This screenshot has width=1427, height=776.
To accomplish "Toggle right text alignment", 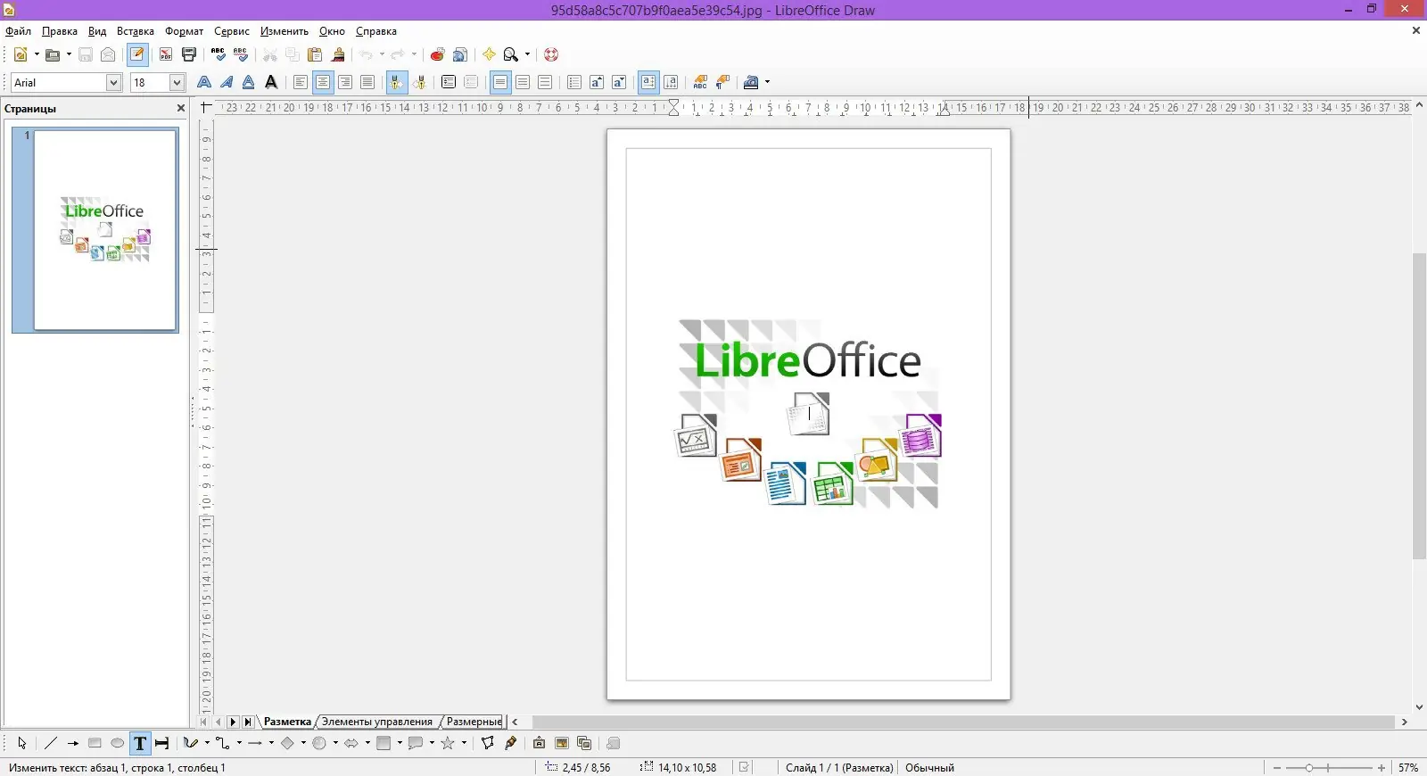I will pyautogui.click(x=345, y=82).
